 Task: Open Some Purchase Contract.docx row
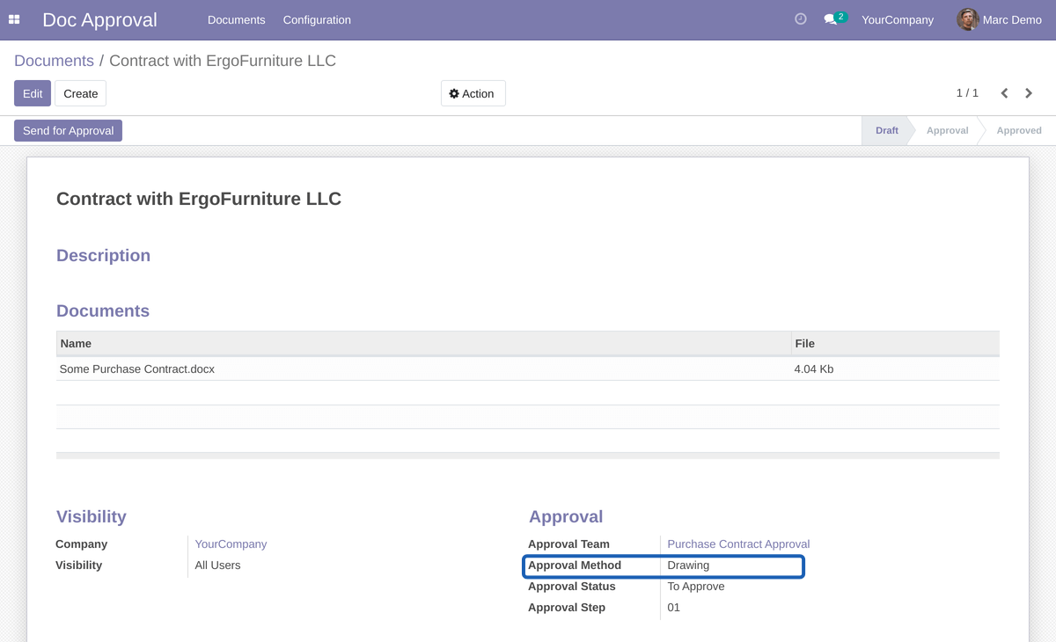[137, 369]
